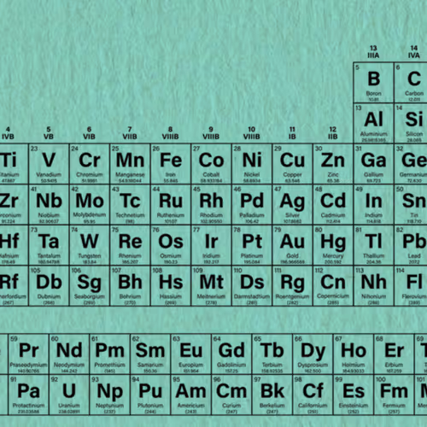Click the Uranium (U) element cell

[69, 395]
